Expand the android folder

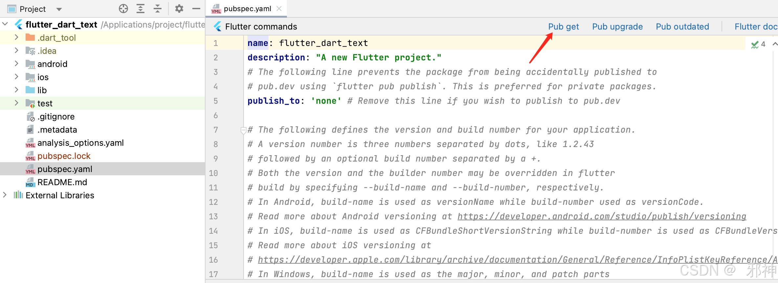[16, 64]
